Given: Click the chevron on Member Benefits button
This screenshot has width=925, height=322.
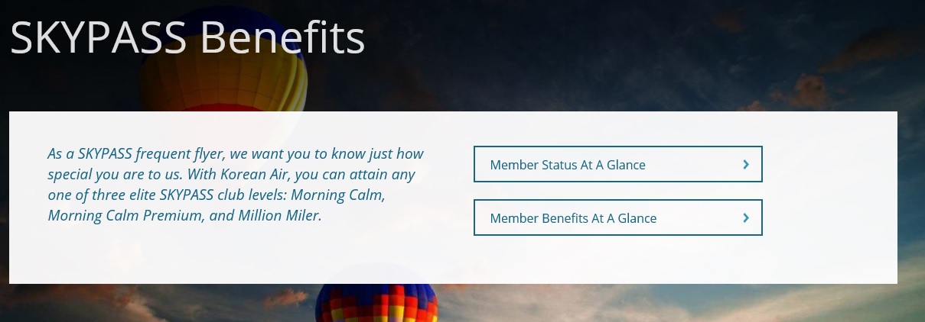Looking at the screenshot, I should click(746, 218).
